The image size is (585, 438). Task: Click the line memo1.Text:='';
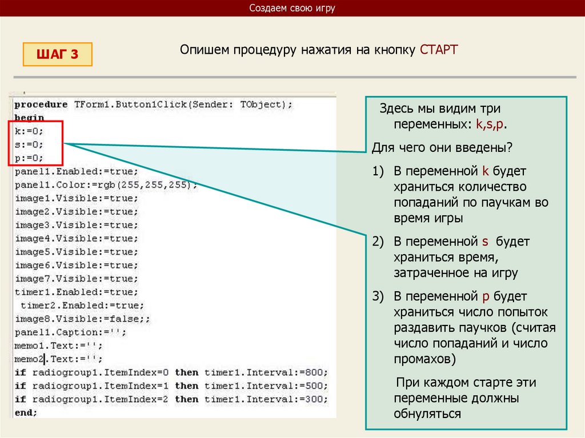[x=58, y=345]
